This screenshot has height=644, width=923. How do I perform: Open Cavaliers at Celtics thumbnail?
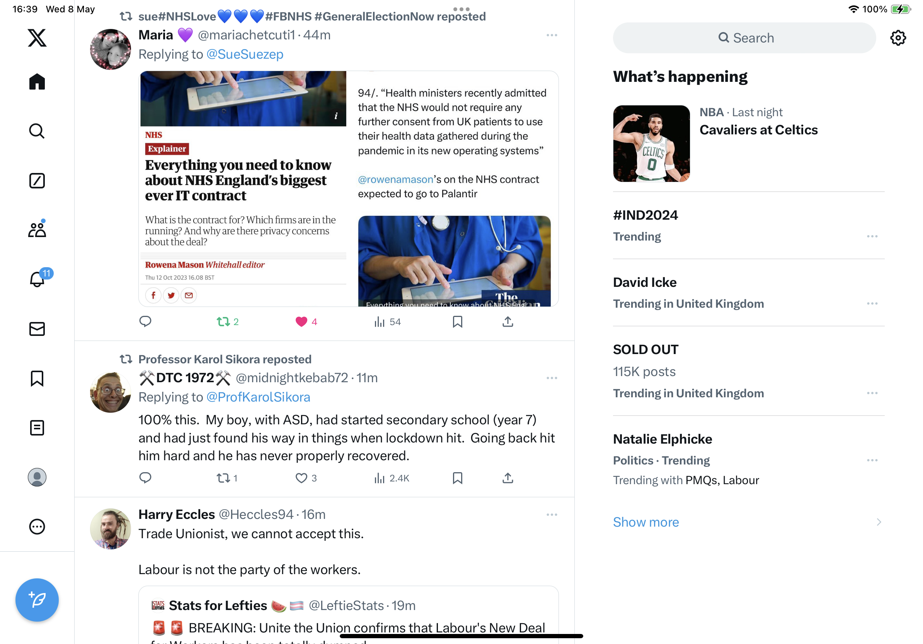651,143
